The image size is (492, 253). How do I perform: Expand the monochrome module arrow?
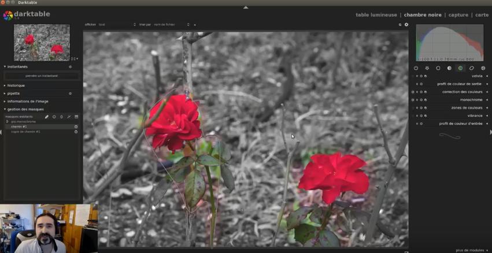click(x=487, y=100)
